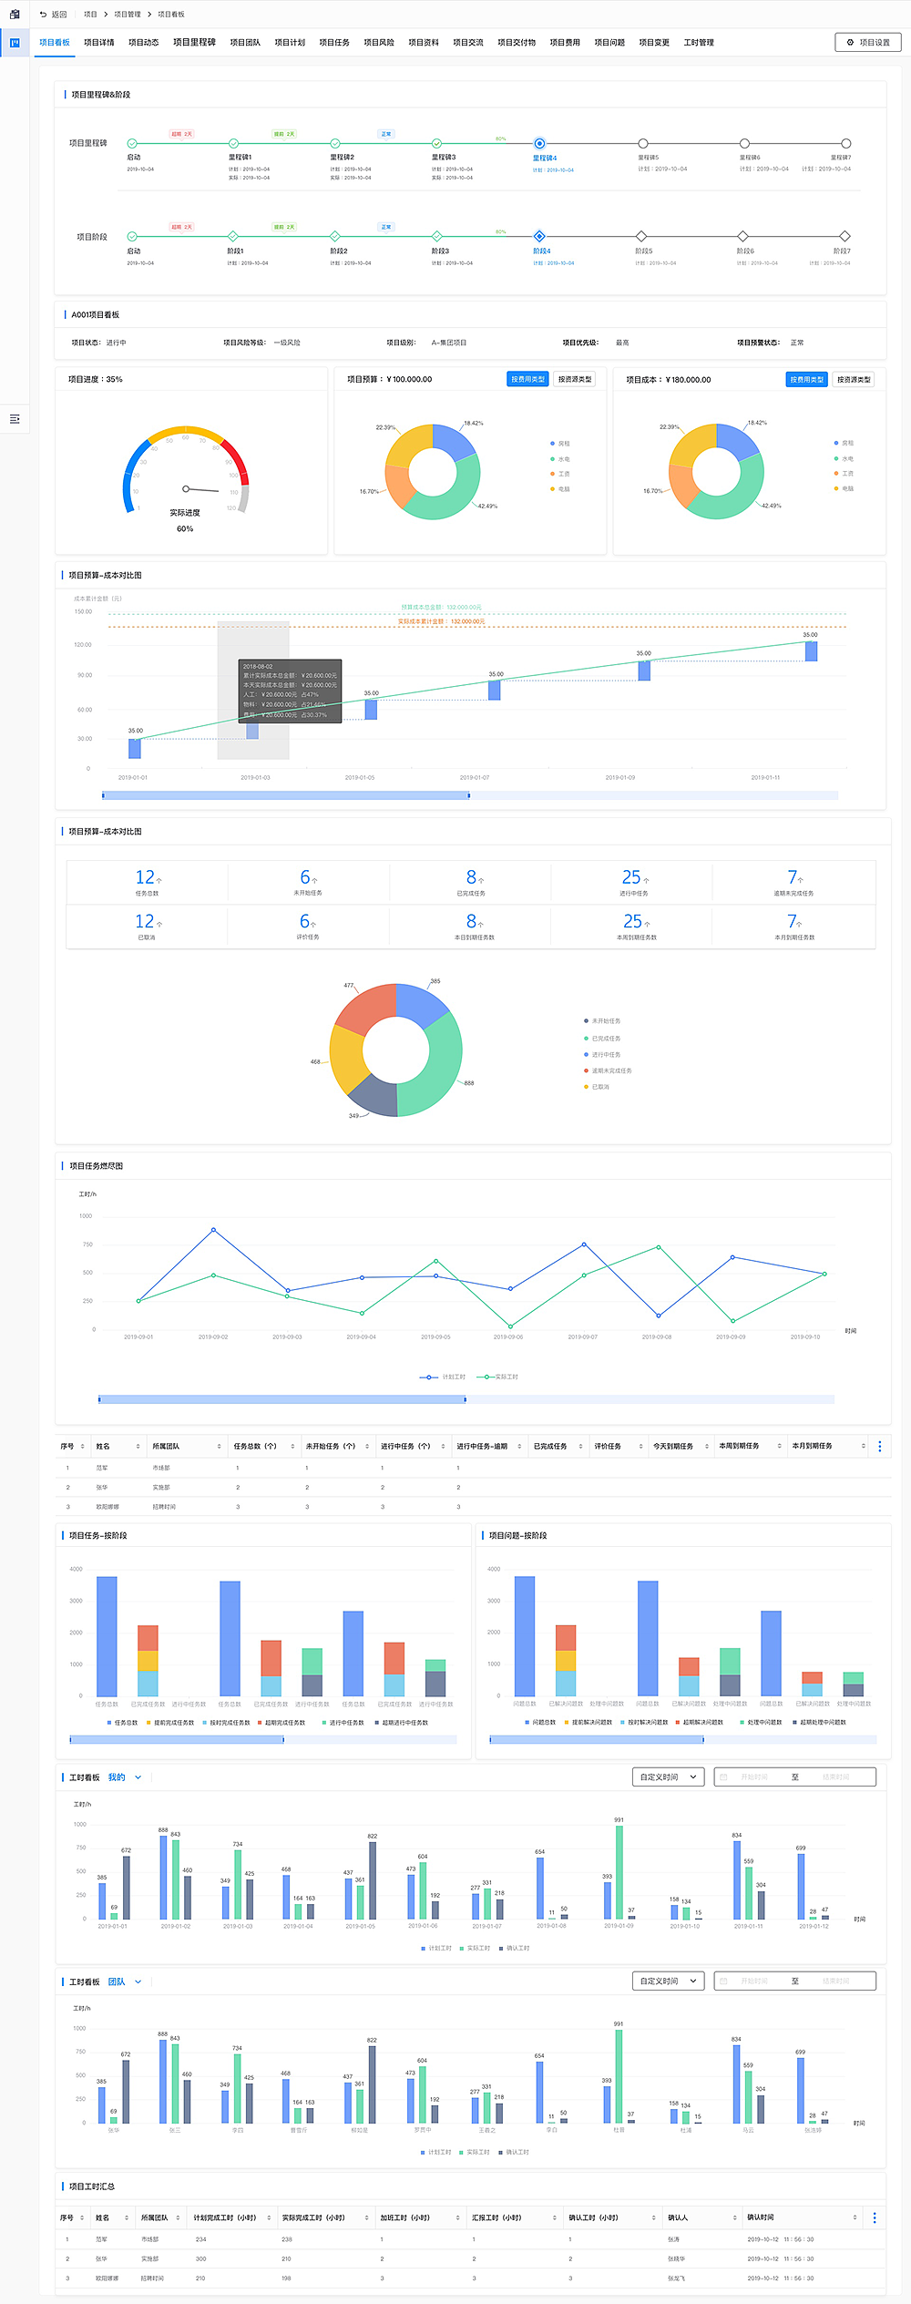Sort the task table by 已完成任务

(x=581, y=1447)
